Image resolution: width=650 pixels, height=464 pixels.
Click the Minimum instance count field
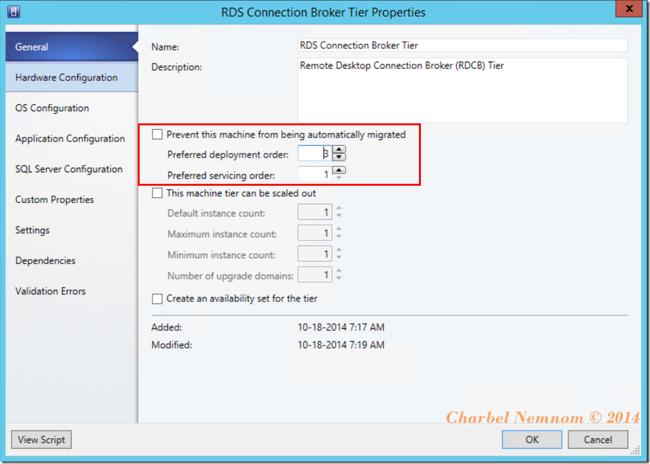click(315, 254)
